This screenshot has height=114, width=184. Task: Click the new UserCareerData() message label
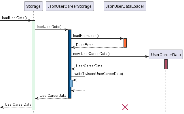(91, 54)
